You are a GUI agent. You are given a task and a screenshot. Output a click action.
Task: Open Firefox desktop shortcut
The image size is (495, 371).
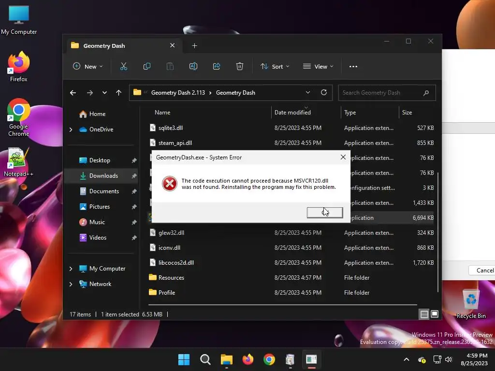click(x=19, y=67)
